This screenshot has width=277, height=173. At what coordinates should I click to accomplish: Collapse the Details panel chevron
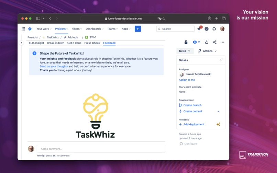(221, 60)
